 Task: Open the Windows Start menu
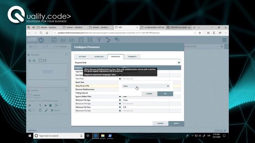(x=30, y=136)
